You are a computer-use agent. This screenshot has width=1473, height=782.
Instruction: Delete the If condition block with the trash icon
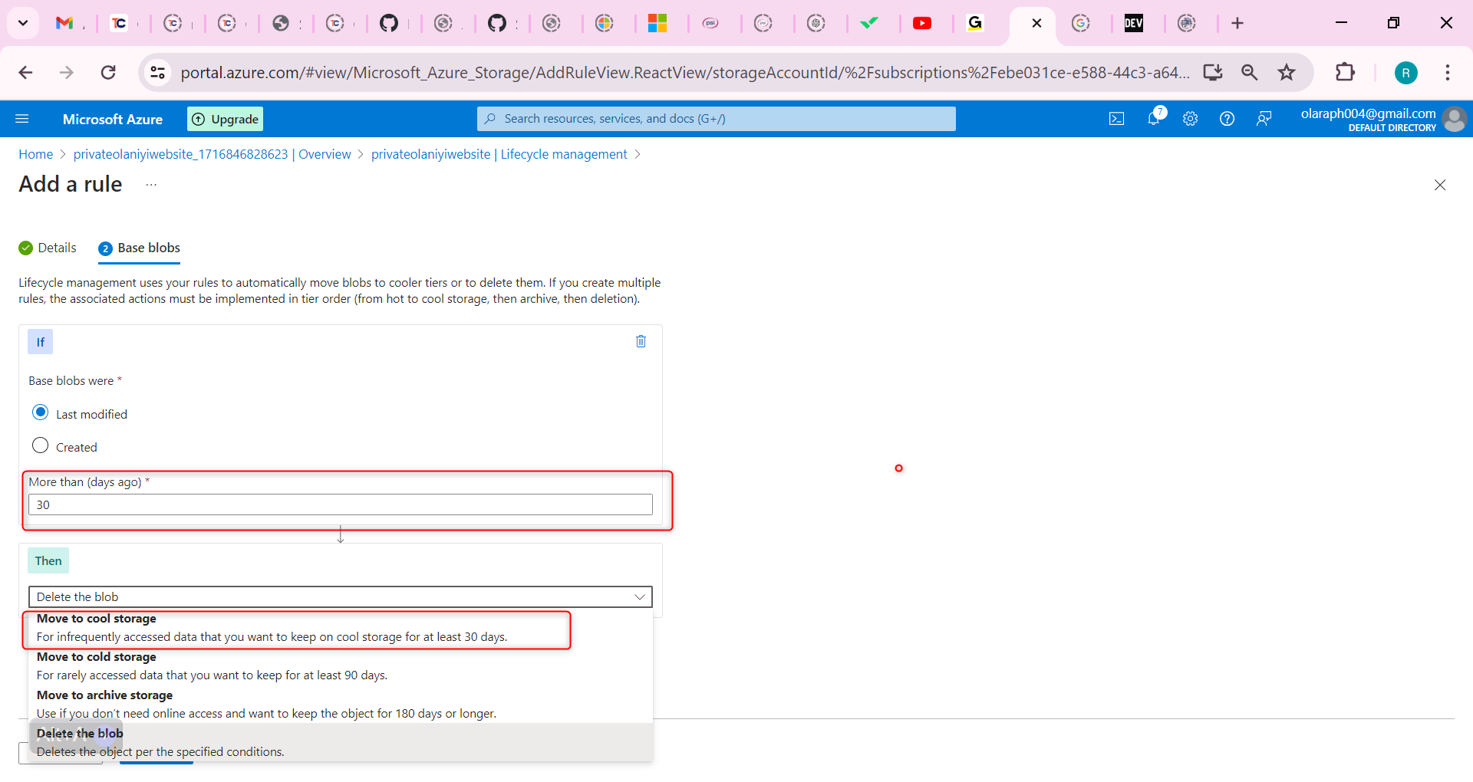pyautogui.click(x=641, y=341)
